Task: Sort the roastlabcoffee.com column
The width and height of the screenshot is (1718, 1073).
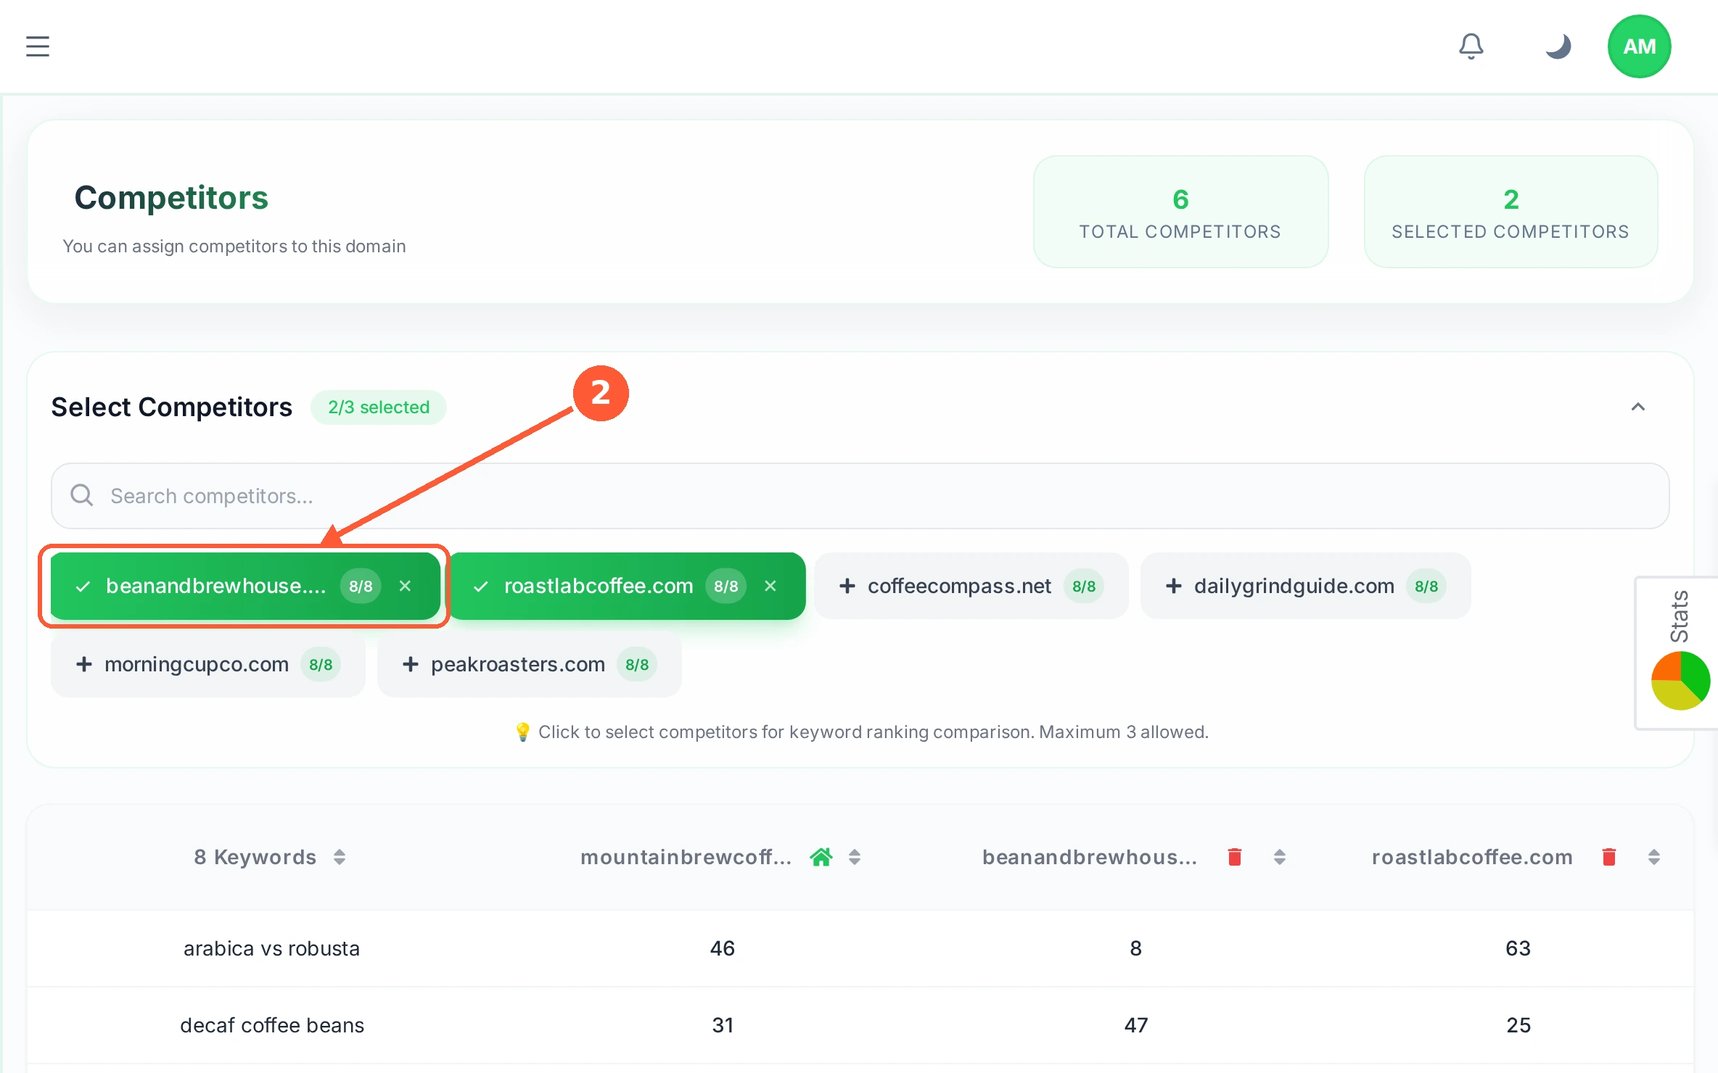Action: click(1654, 858)
